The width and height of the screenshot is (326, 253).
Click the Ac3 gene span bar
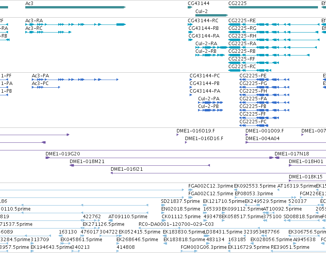pyautogui.click(x=75, y=7)
